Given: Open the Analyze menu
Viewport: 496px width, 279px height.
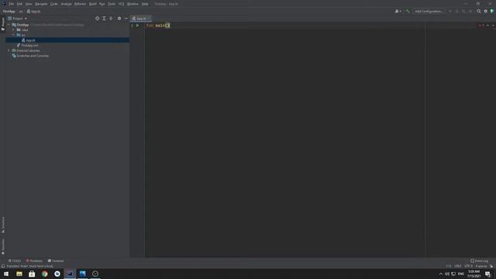Looking at the screenshot, I should tap(66, 4).
